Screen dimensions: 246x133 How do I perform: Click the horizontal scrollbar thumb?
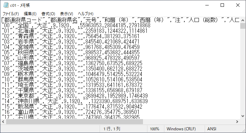(75, 121)
